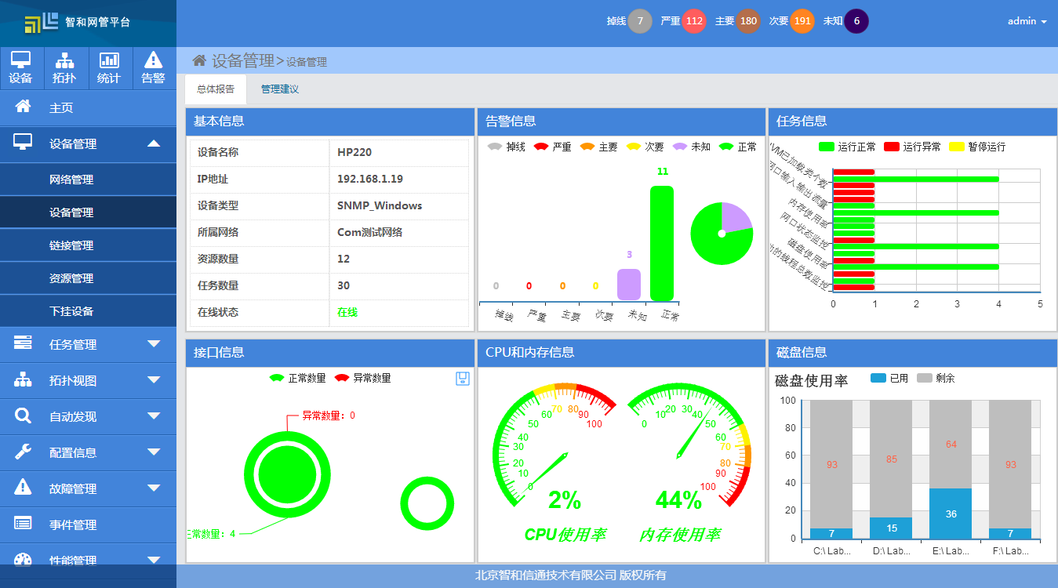Viewport: 1058px width, 588px height.
Task: Open the admin user dropdown
Action: 1027,21
